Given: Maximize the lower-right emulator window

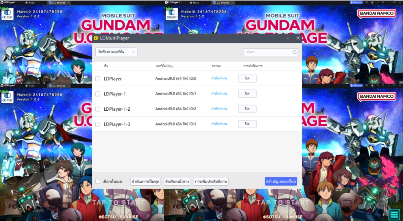Looking at the screenshot, I should 394,85.
